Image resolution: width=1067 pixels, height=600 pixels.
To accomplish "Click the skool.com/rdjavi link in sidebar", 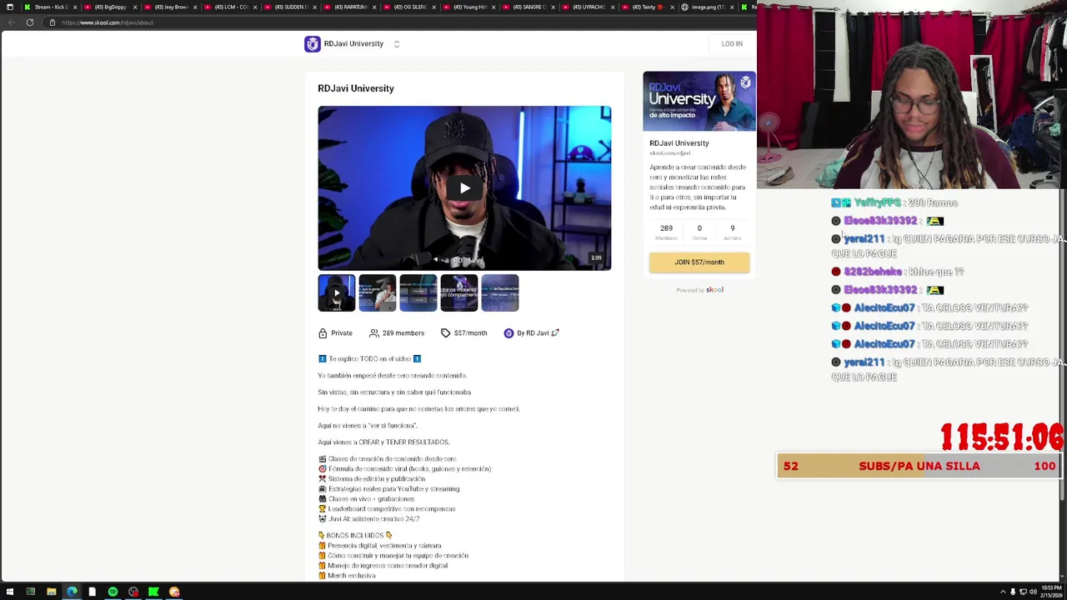I will click(670, 153).
